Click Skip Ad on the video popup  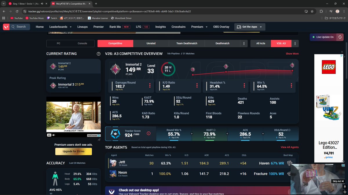click(338, 181)
